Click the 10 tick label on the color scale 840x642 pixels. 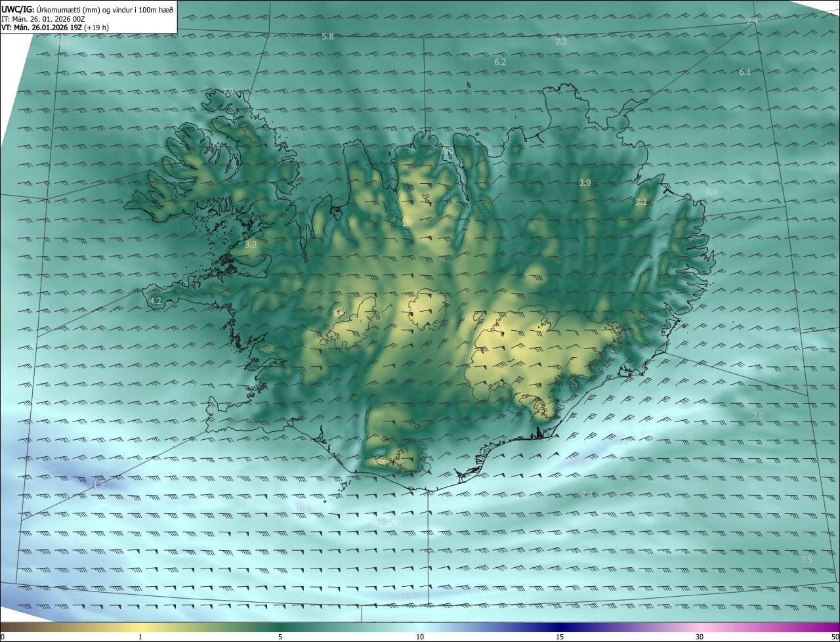tap(420, 637)
